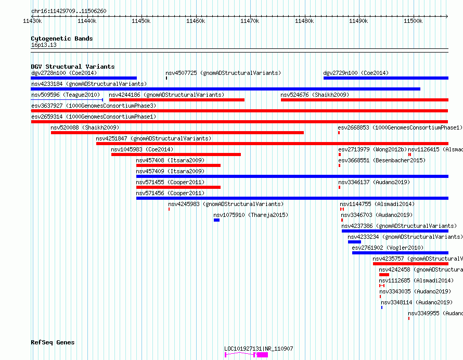Open nsv4237386 (gnomADStructuralVariants) label
Image resolution: width=463 pixels, height=360 pixels.
[x=399, y=226]
